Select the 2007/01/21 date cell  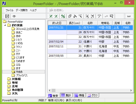pyautogui.click(x=57, y=28)
